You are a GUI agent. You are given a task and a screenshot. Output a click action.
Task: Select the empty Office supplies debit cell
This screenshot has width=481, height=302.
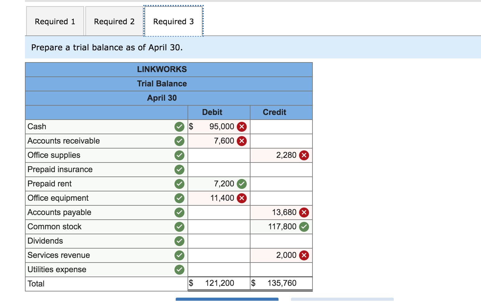pyautogui.click(x=219, y=155)
